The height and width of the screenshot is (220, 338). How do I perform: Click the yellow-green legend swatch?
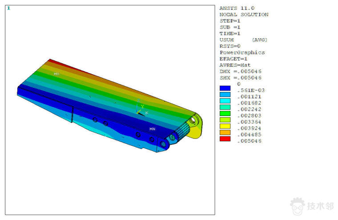225,120
